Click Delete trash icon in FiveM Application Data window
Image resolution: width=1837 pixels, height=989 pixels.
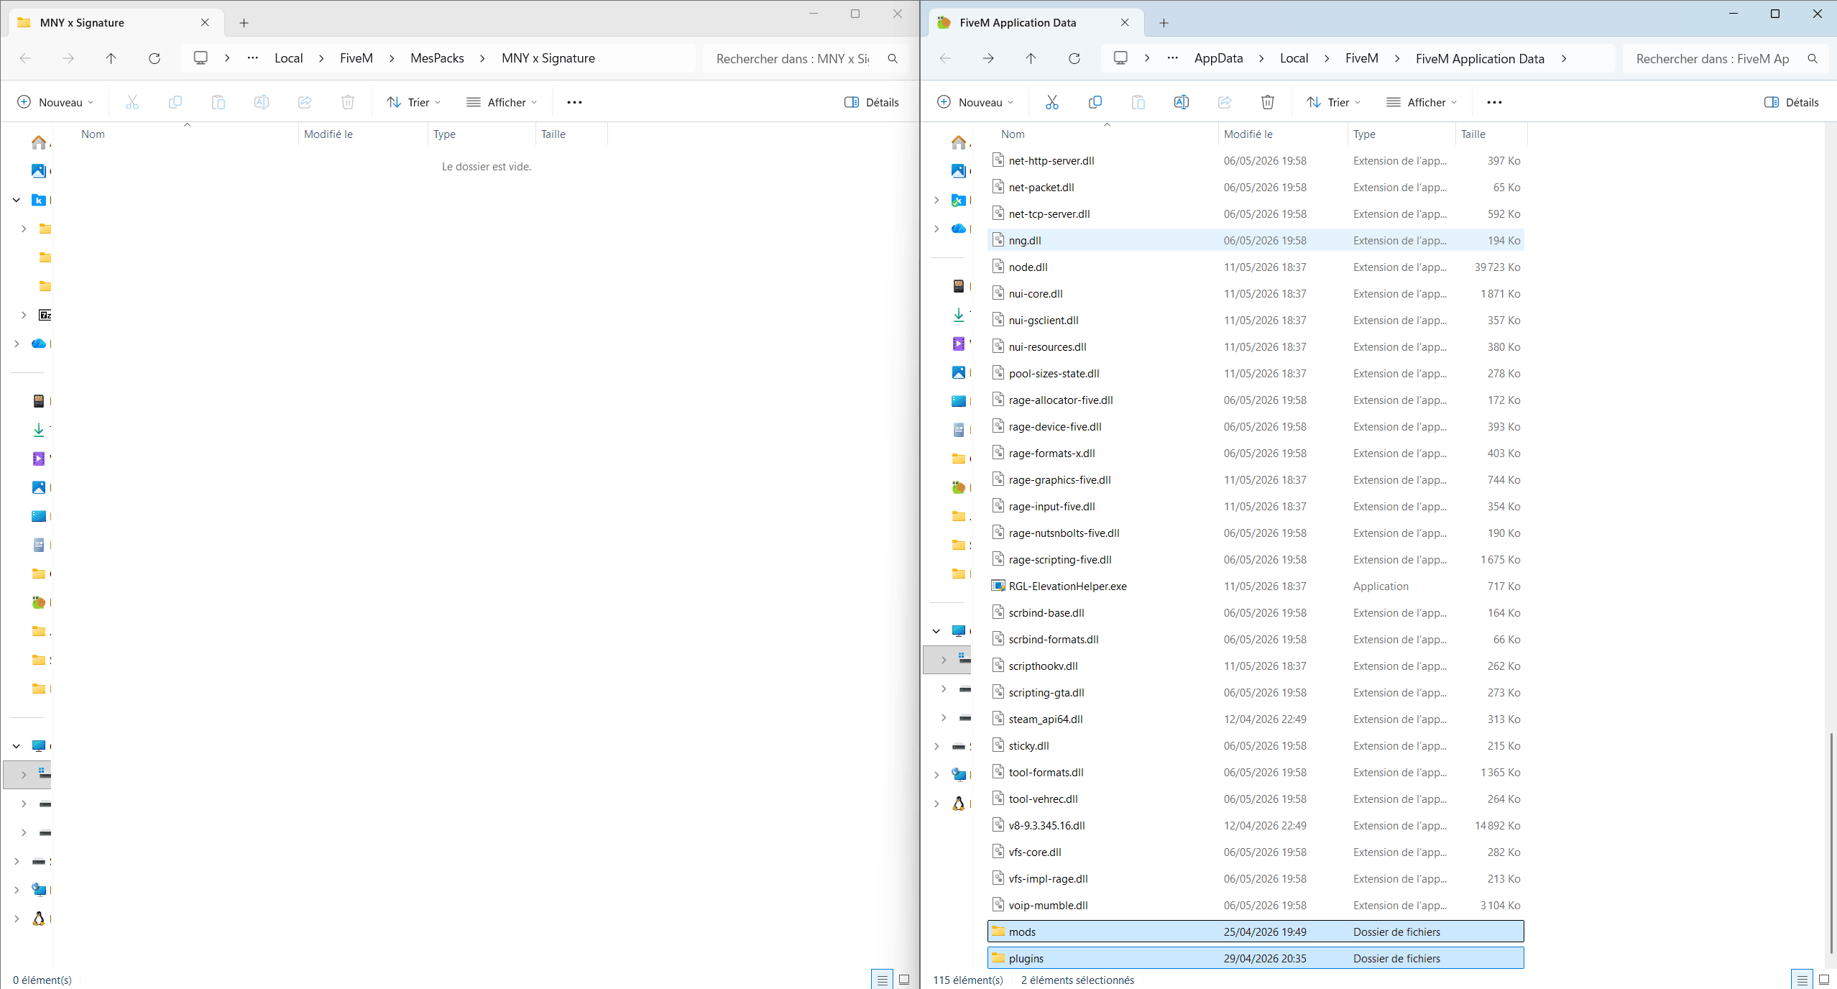pyautogui.click(x=1267, y=102)
